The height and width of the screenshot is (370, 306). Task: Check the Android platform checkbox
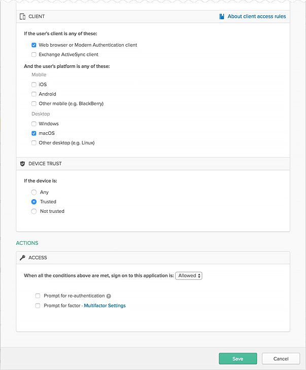34,94
